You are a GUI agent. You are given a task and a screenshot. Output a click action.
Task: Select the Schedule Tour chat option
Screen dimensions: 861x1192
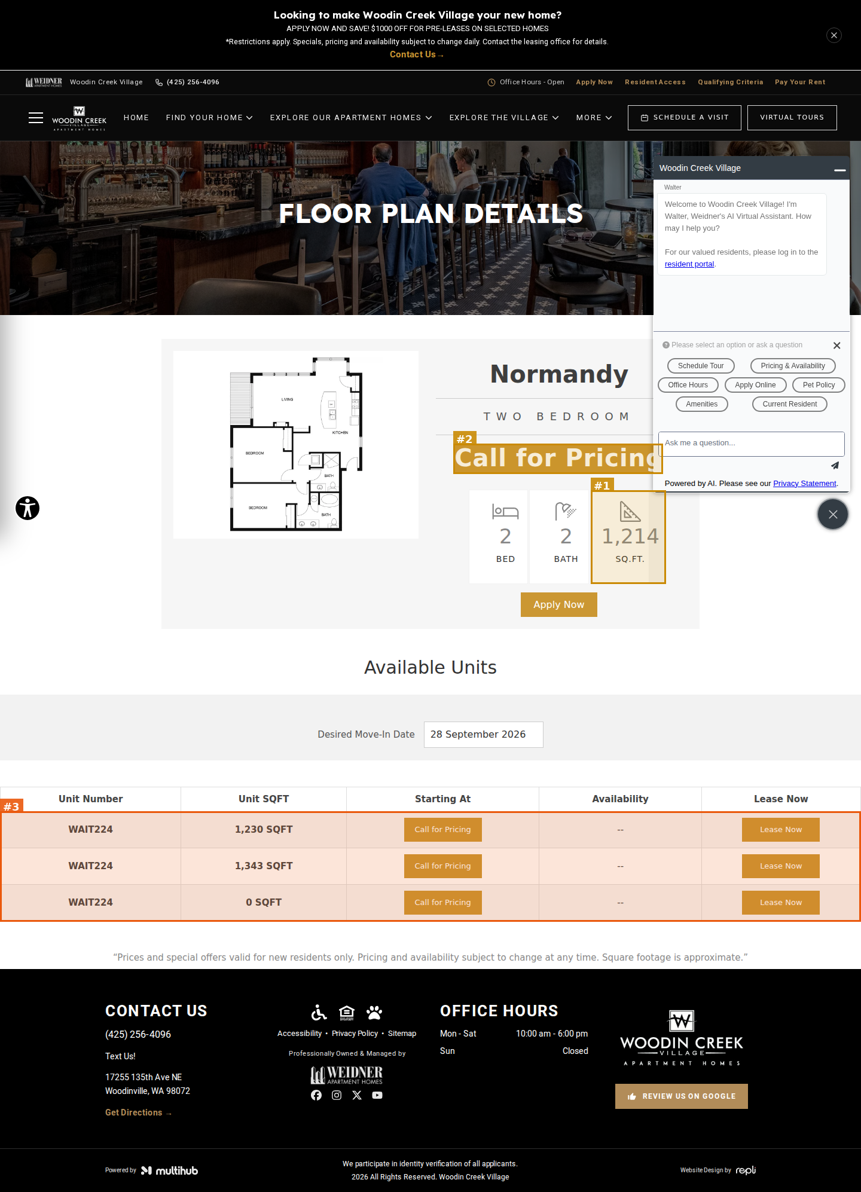point(701,366)
